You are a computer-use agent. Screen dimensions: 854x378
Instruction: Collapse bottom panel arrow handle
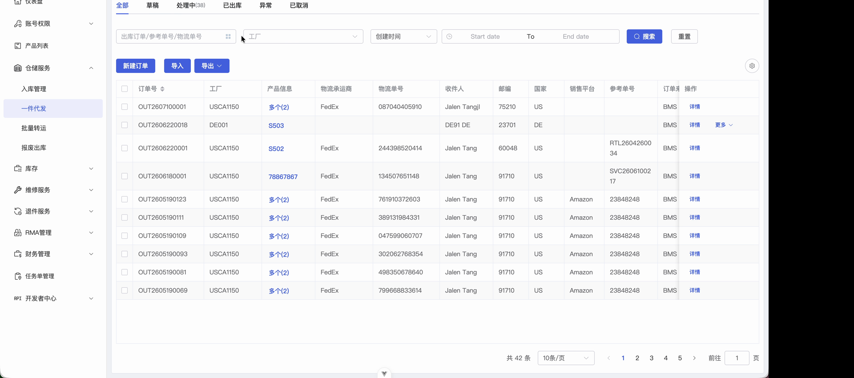pos(384,374)
